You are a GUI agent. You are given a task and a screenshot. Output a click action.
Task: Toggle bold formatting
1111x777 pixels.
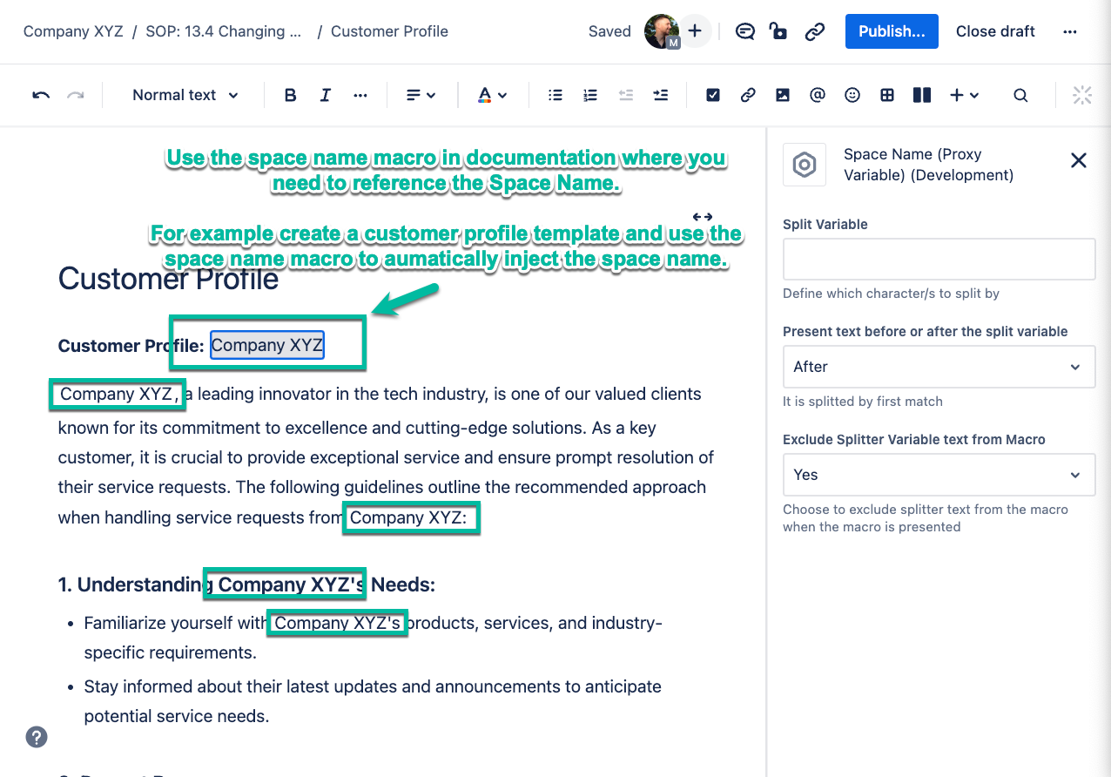tap(291, 96)
